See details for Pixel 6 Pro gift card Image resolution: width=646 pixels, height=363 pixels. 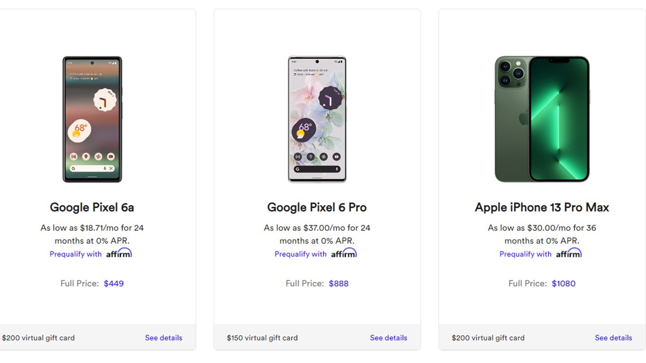pos(388,338)
